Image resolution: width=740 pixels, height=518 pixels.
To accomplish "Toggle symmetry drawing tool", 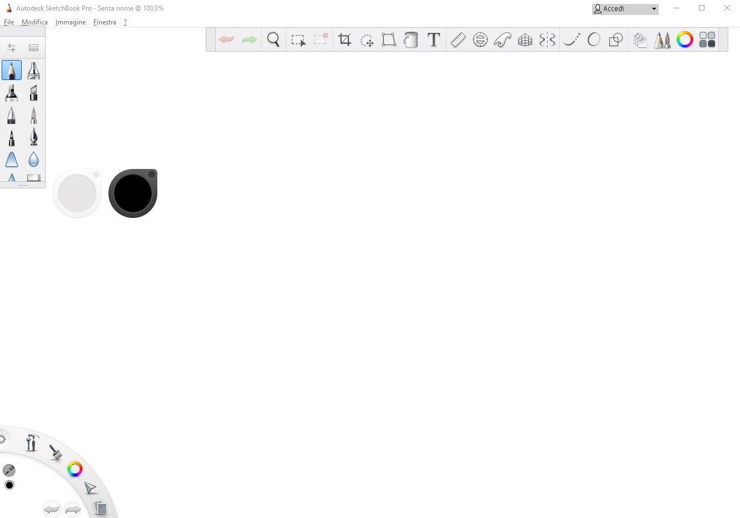I will pos(547,39).
